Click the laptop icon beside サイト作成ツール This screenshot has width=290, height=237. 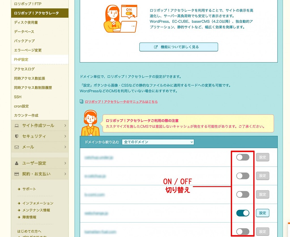[x=16, y=125]
